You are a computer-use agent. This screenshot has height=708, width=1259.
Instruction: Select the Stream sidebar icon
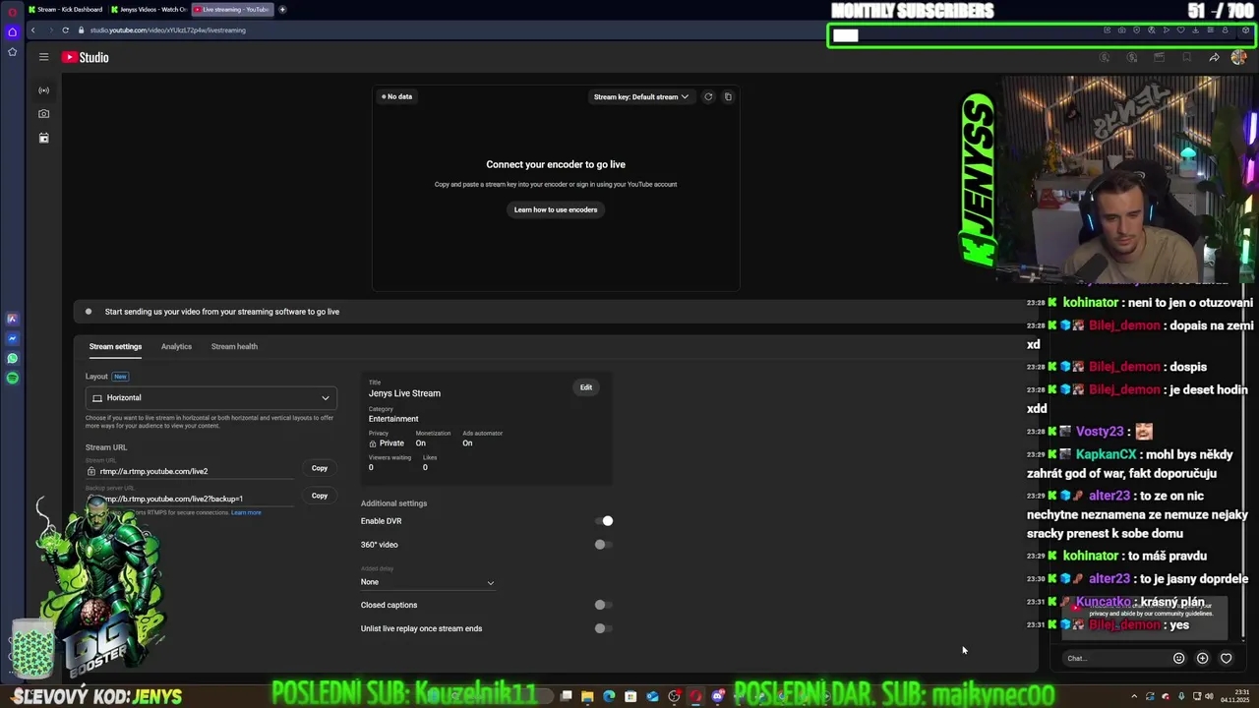coord(43,90)
